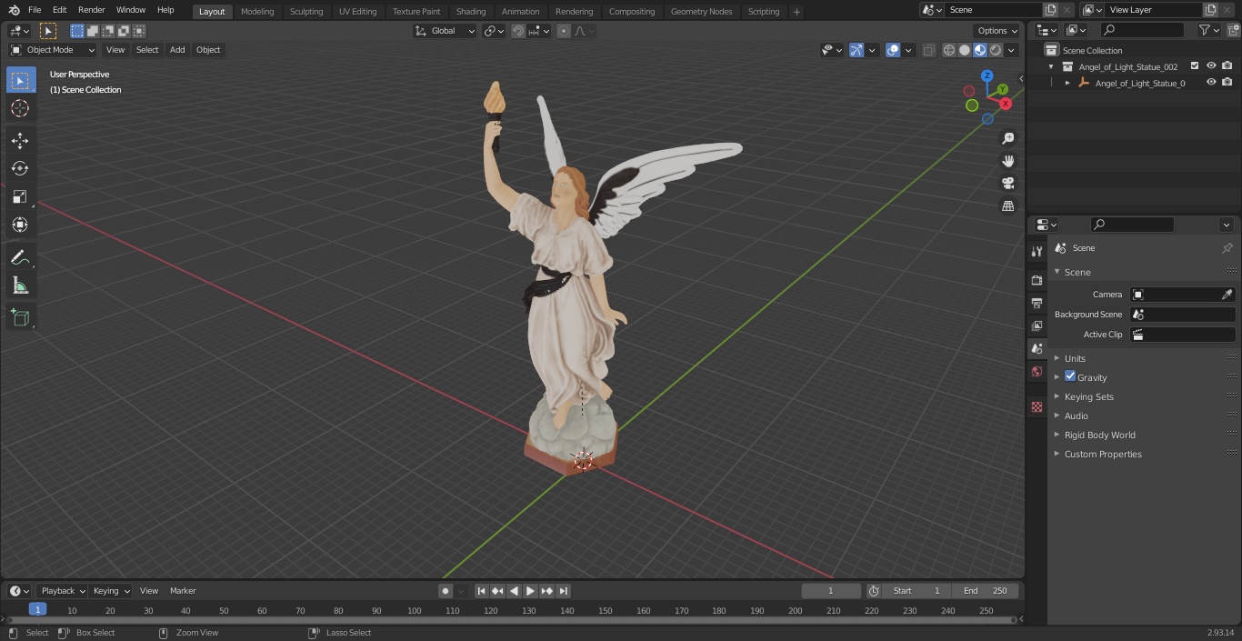Jump to timeline end frame
This screenshot has height=641, width=1242.
(x=564, y=591)
